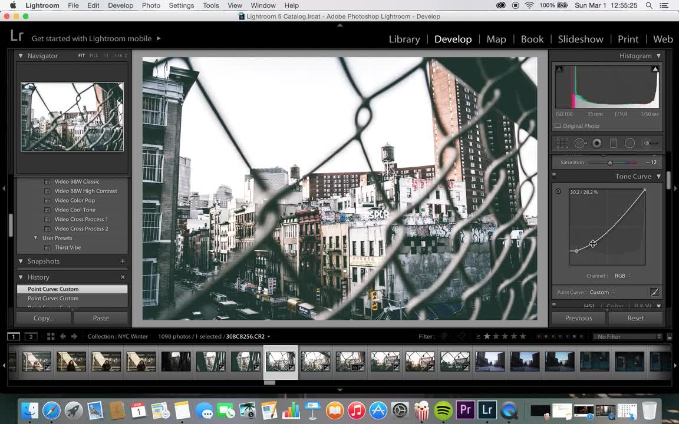The image size is (679, 424).
Task: Hide the top module picker panel arrow
Action: [340, 25]
